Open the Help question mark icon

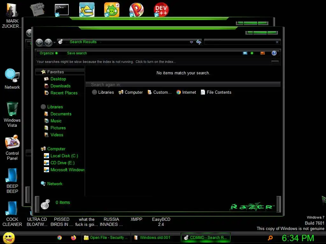274,53
